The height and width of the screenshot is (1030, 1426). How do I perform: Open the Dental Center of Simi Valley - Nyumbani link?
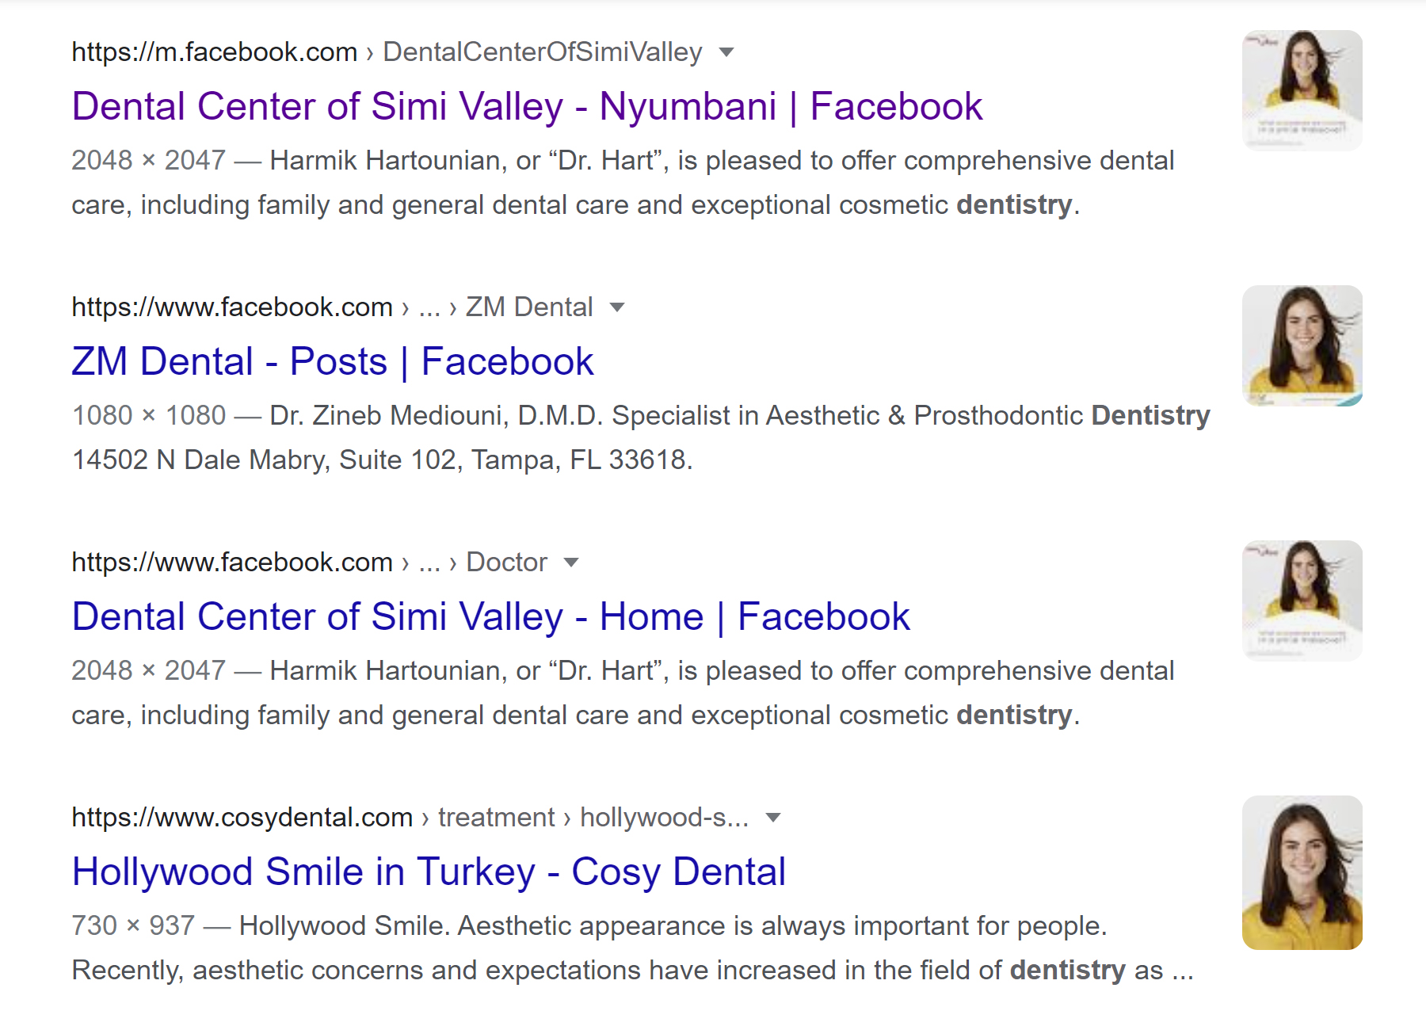click(x=527, y=107)
